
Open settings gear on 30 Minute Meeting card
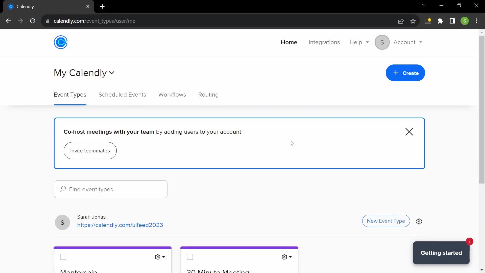(285, 257)
